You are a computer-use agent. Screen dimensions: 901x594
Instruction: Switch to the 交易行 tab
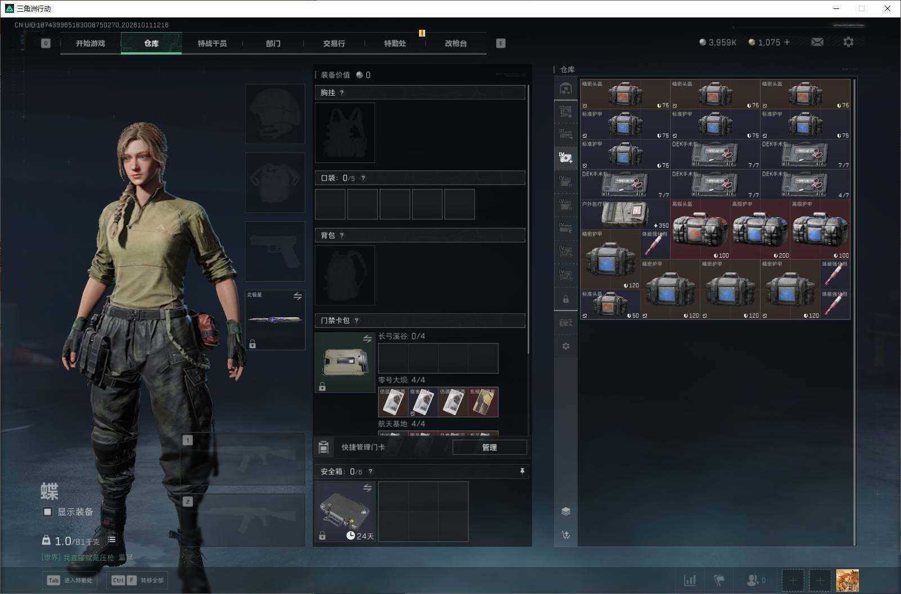coord(334,43)
